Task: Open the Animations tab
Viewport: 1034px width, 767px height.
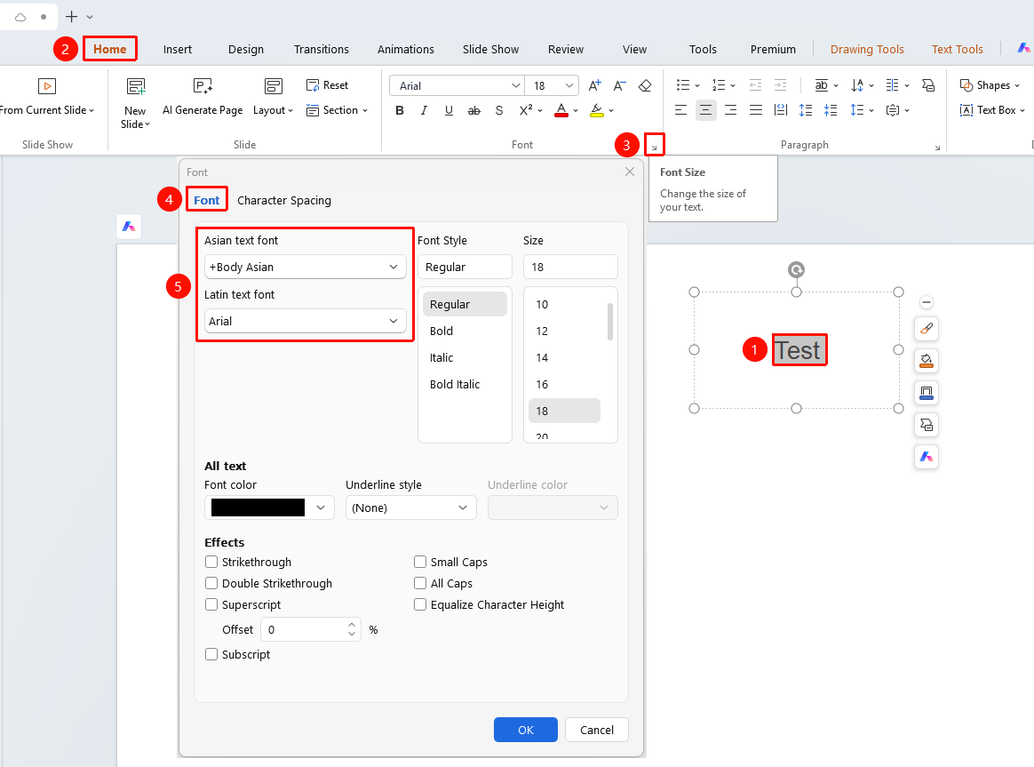Action: click(406, 50)
